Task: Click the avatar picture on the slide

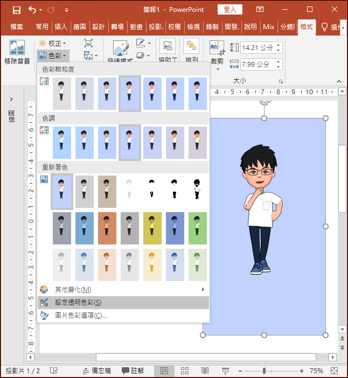Action: [x=261, y=209]
